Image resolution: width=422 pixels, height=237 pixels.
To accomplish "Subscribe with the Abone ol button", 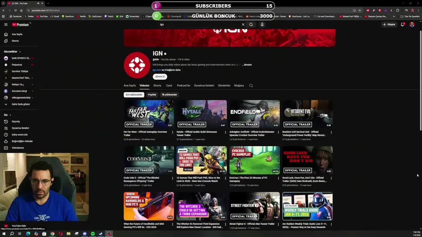I will [160, 77].
